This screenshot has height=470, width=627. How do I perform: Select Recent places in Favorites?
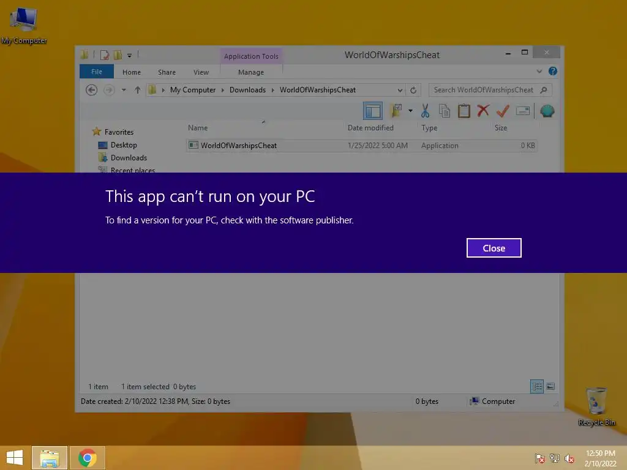(x=126, y=170)
